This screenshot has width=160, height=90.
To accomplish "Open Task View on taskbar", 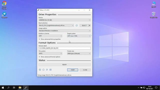I will 14,88.
